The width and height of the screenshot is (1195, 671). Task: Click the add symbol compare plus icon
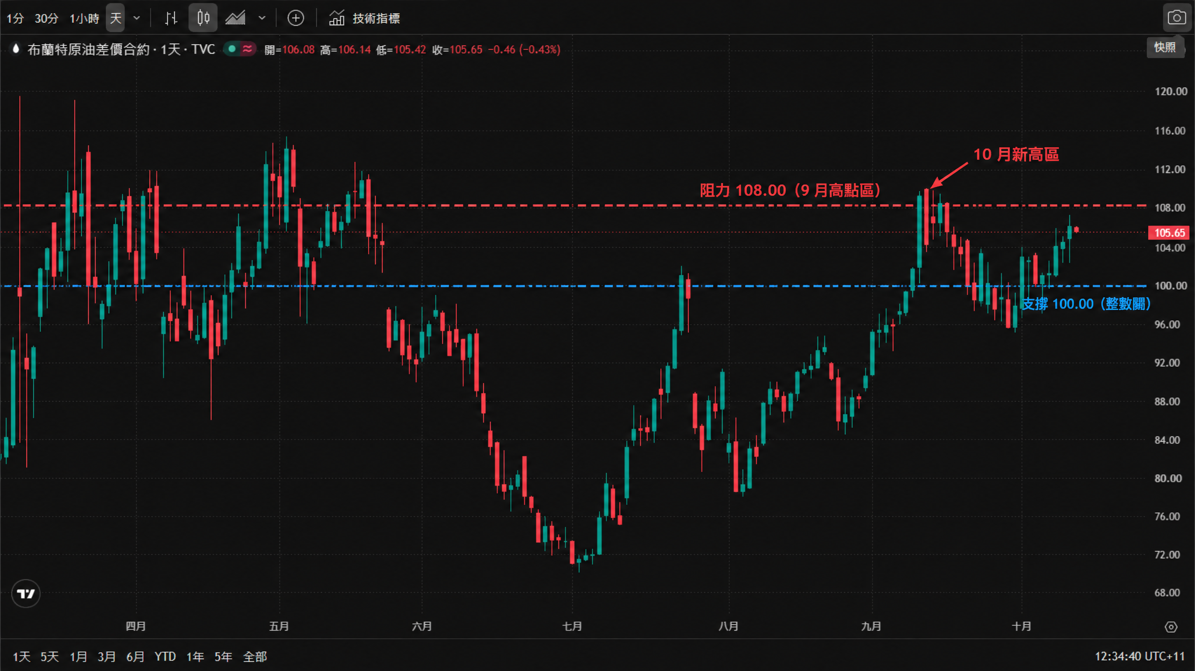296,18
